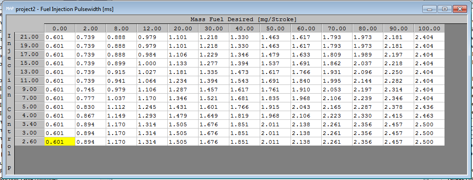Screen dimensions: 473x180
Task: Click the MAP icon in the title bar
Action: [x=10, y=8]
